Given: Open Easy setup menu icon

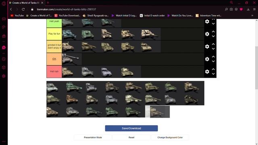Looking at the screenshot, I should 254,9.
